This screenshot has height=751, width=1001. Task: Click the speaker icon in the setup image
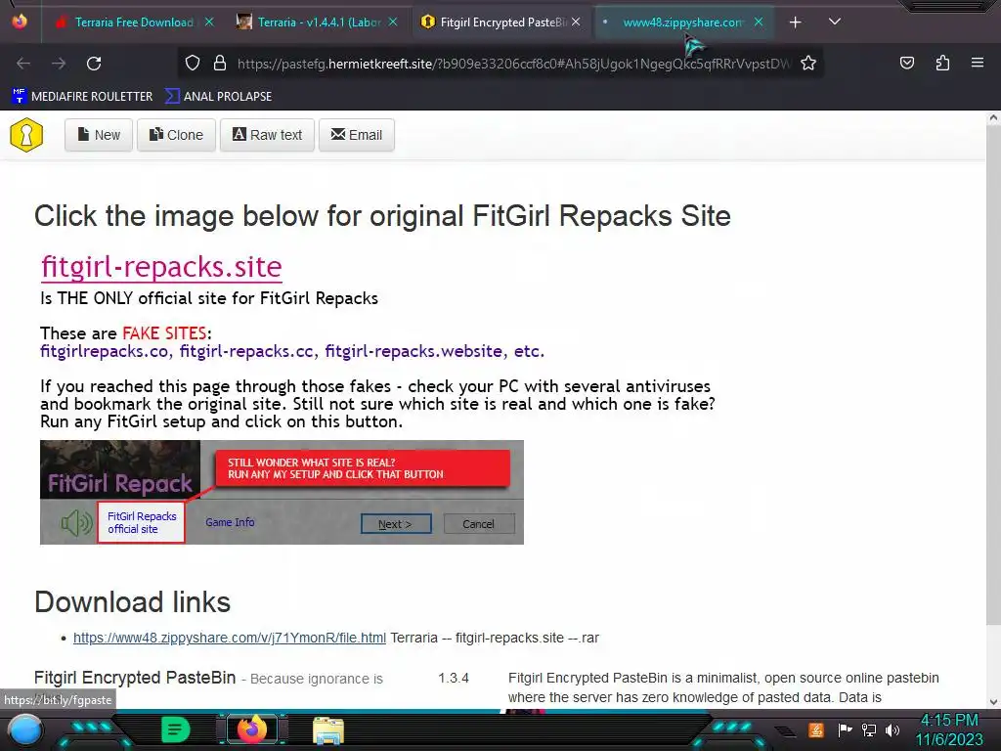tap(76, 523)
